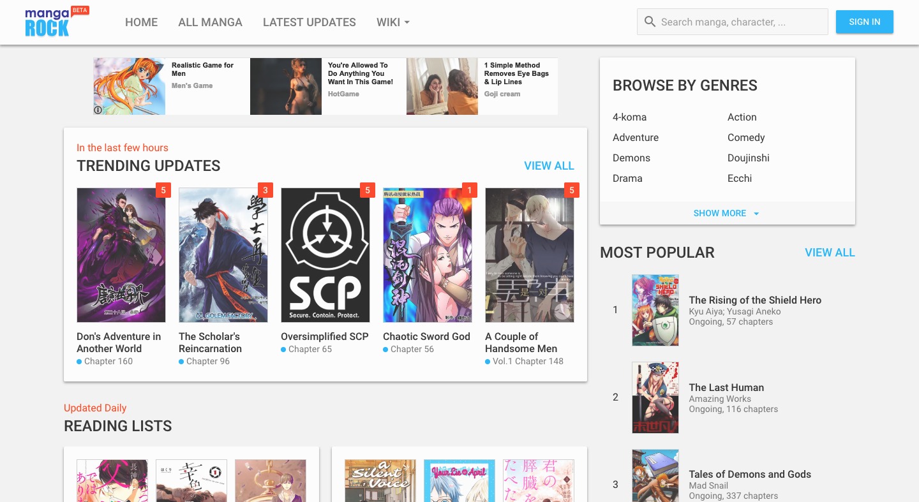Browse the Action genre
The height and width of the screenshot is (502, 919).
click(x=742, y=117)
